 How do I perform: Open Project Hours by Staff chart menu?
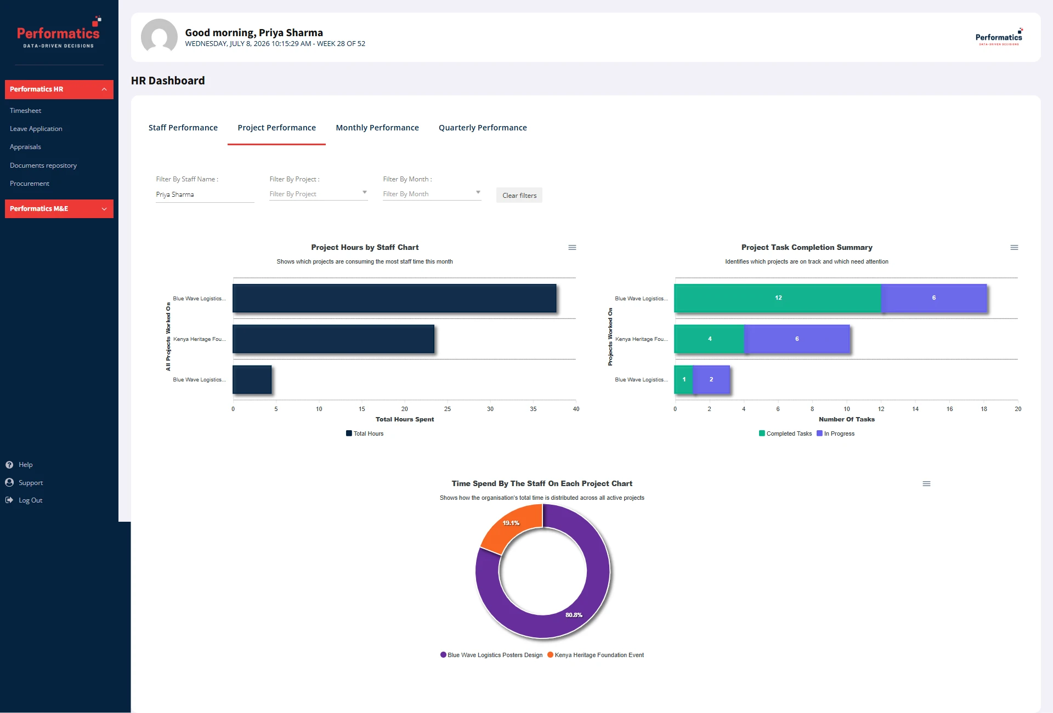coord(572,248)
